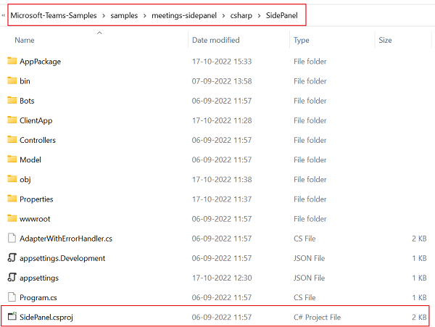
Task: Click date 17-10-2022 11:28 of ClientApp
Action: (222, 120)
